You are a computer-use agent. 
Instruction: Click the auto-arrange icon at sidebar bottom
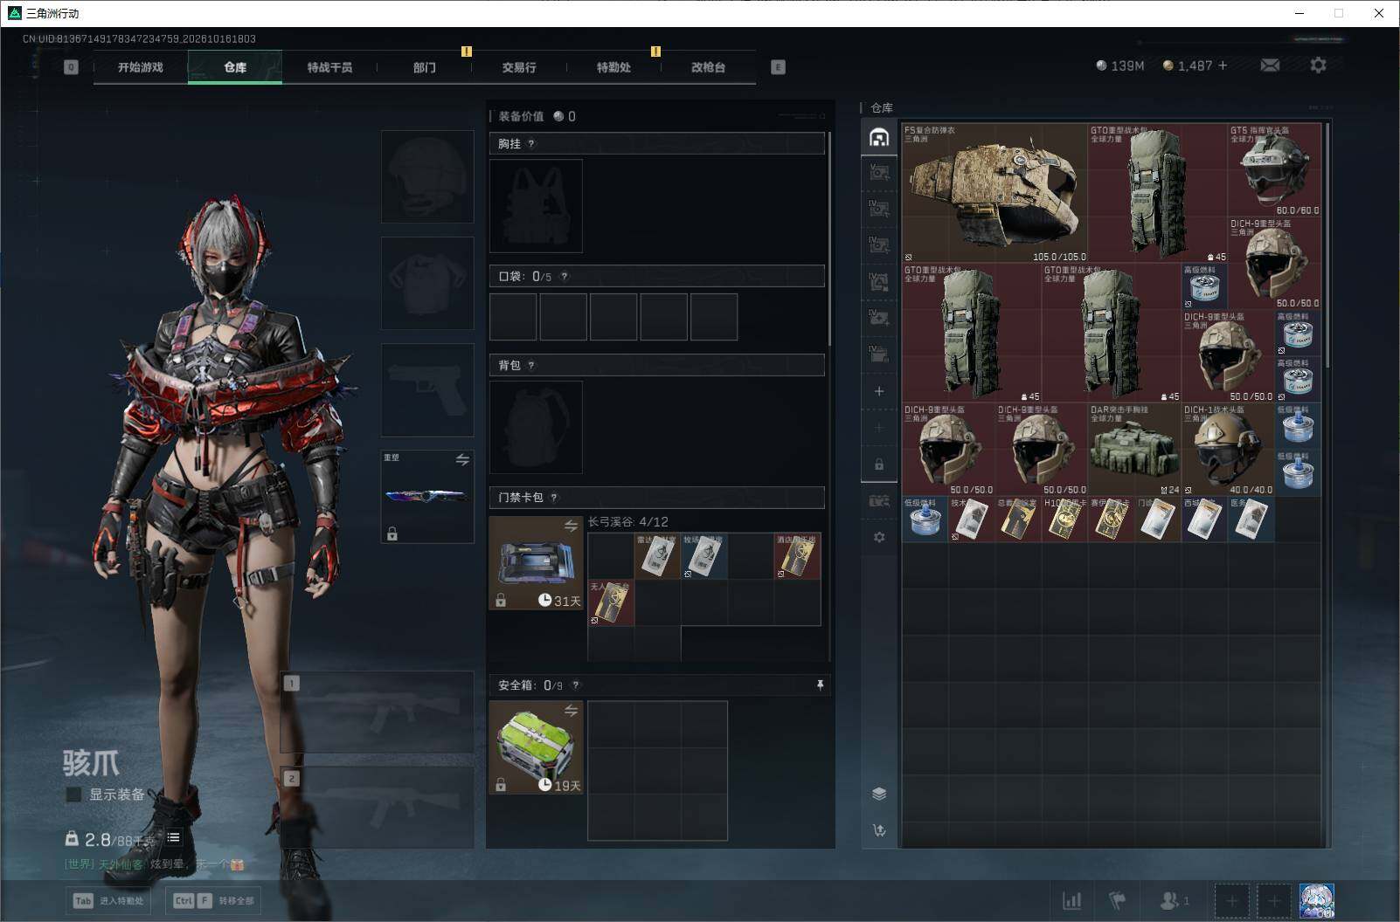[879, 830]
